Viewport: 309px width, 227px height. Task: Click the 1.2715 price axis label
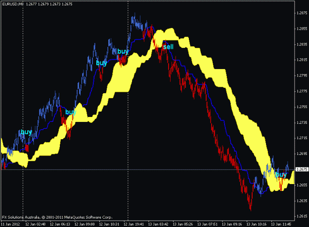click(x=302, y=138)
